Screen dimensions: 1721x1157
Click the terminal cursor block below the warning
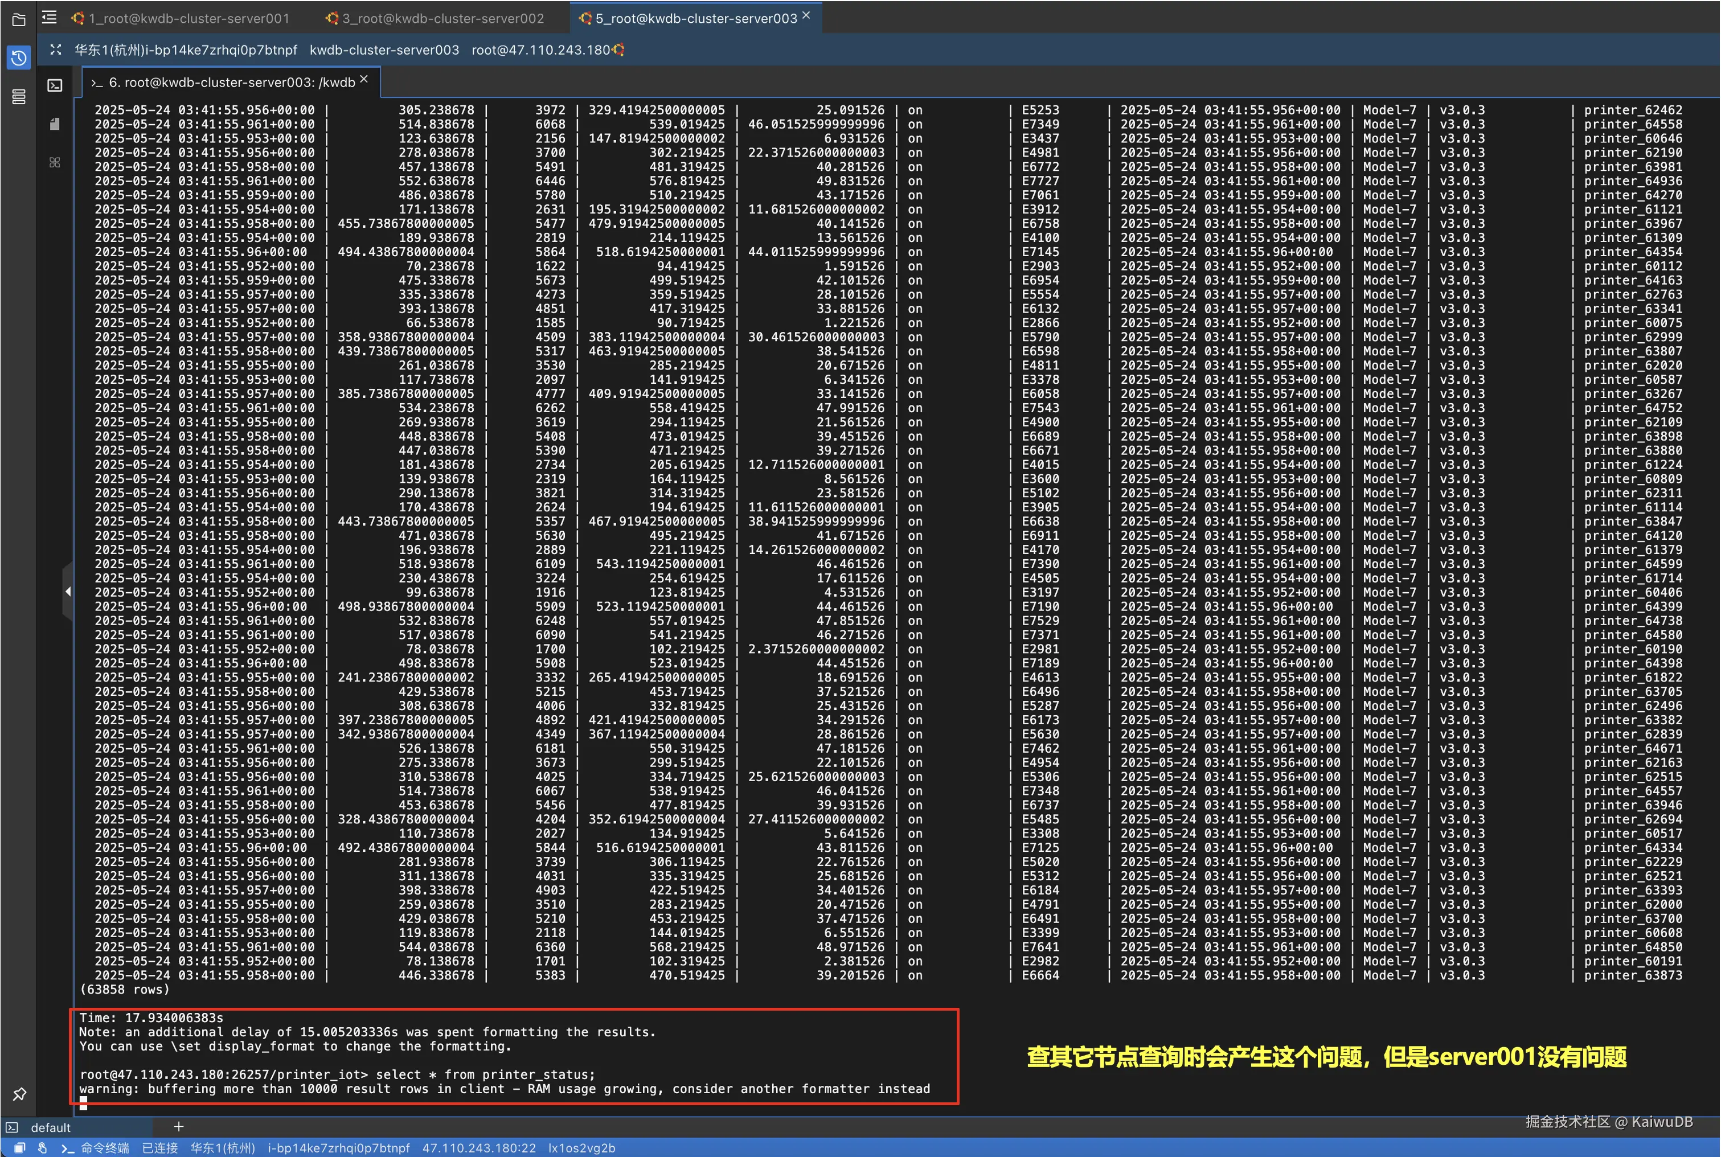point(83,1103)
